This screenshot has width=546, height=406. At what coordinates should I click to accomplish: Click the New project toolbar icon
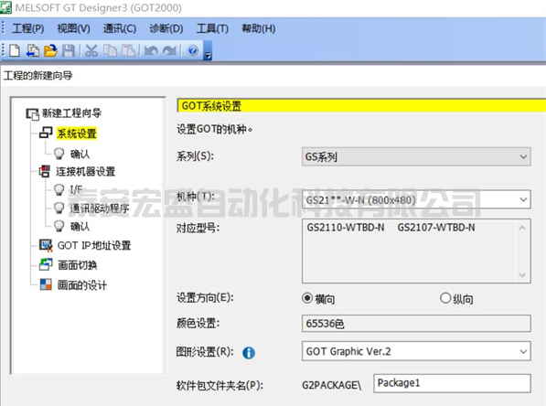click(15, 50)
